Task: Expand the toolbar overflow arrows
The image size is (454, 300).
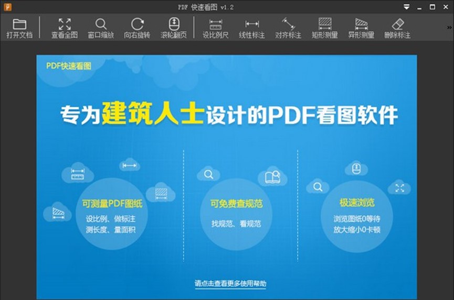Action: coord(449,28)
